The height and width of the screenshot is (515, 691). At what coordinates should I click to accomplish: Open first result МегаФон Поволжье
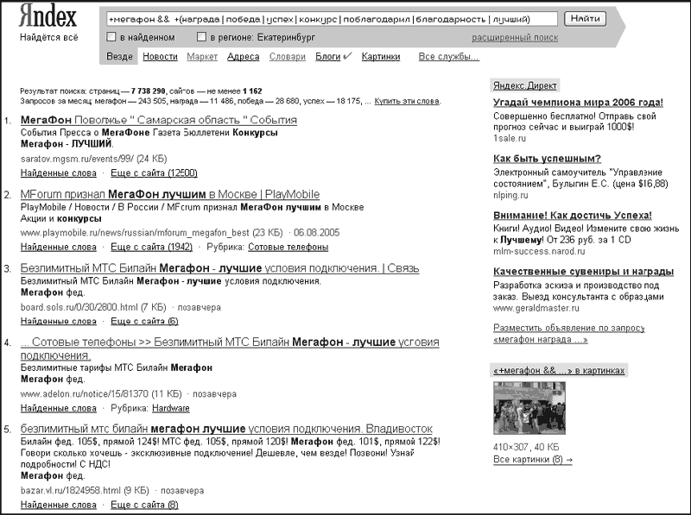point(159,120)
